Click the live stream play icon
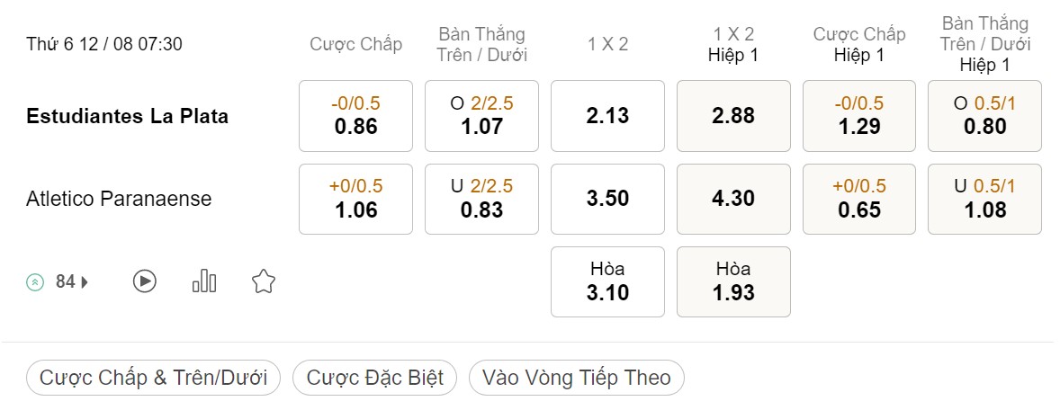Viewport: 1060px width, 419px height. point(144,281)
